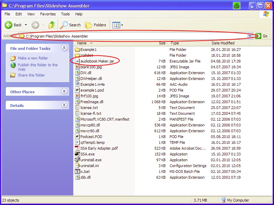The width and height of the screenshot is (274, 205).
Task: Select the Example1 folder icon
Action: coord(77,50)
